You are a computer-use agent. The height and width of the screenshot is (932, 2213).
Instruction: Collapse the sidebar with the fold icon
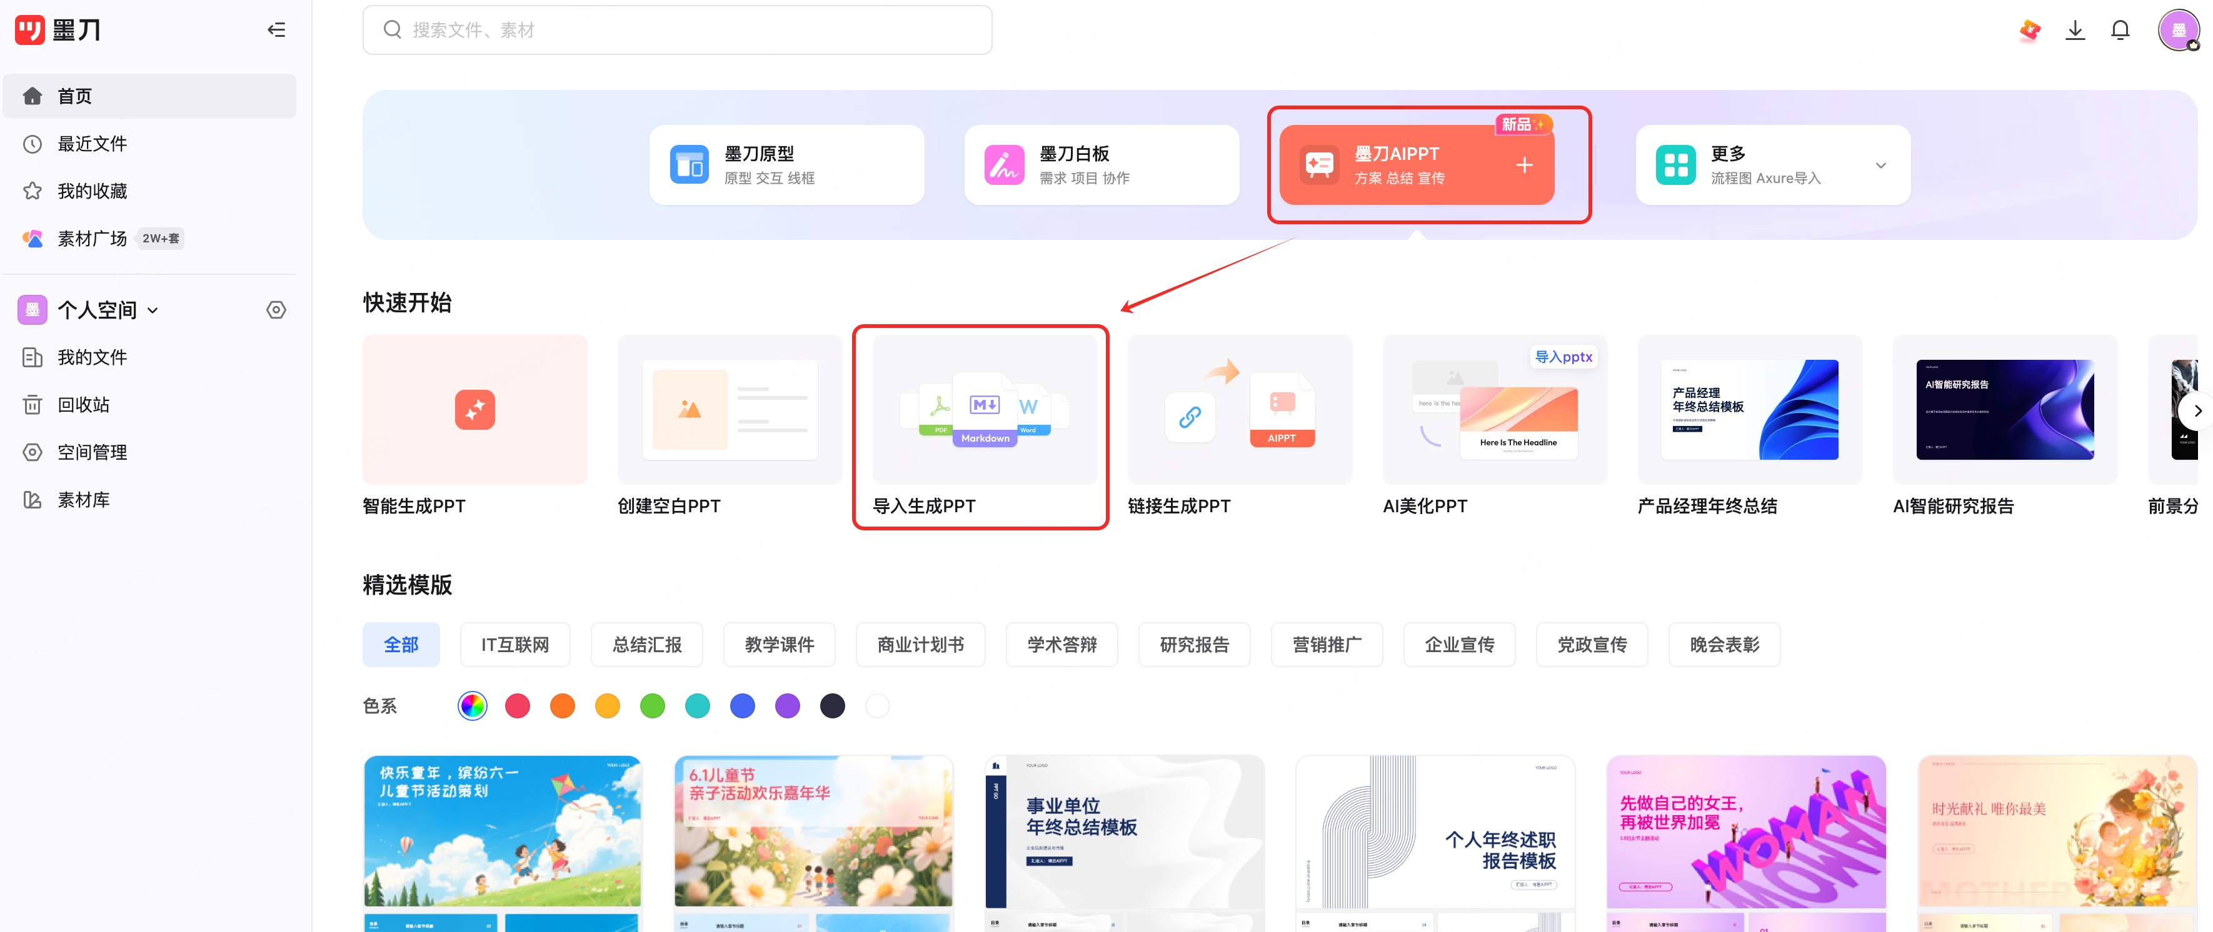coord(276,30)
